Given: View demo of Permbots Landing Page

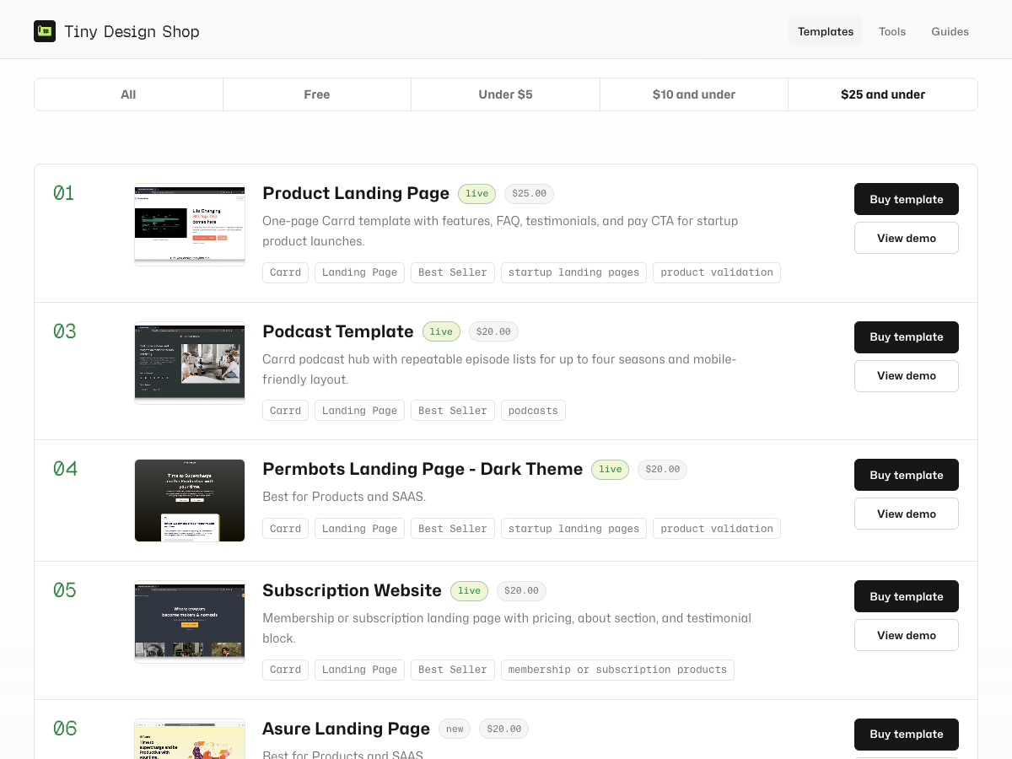Looking at the screenshot, I should pyautogui.click(x=907, y=514).
